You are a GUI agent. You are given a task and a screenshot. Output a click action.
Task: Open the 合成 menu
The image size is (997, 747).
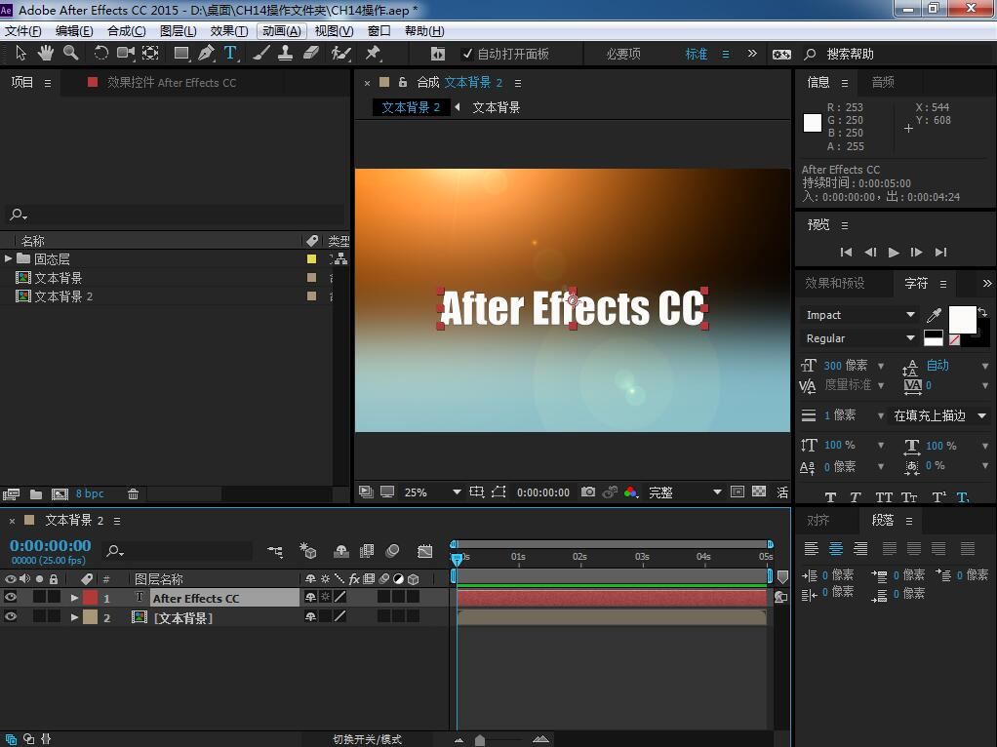coord(127,30)
